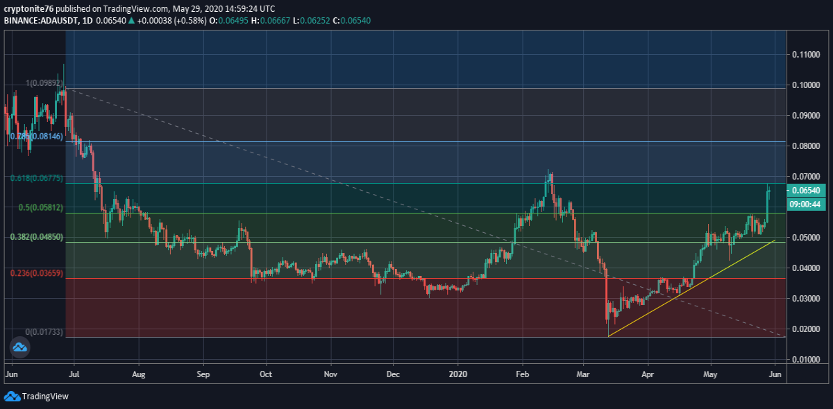Click the 0 (0.01733) Fibonacci base label
This screenshot has width=833, height=409.
pyautogui.click(x=44, y=332)
